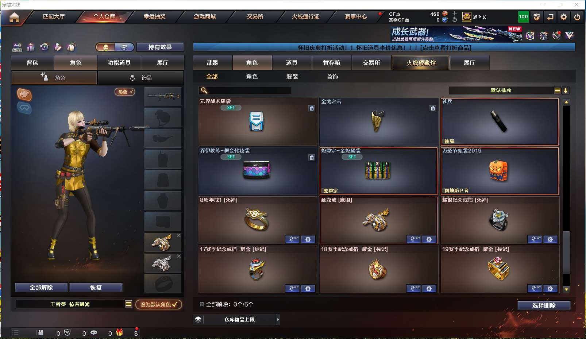The height and width of the screenshot is (339, 586).
Task: Toggle the skull and shield view switch
Action: 115,47
